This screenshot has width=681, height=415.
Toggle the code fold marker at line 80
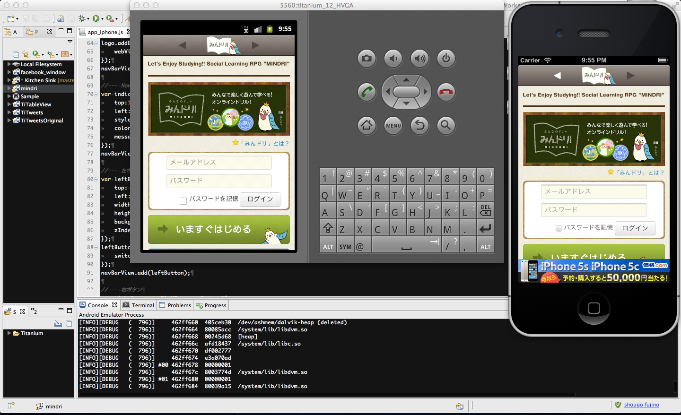coord(96,179)
